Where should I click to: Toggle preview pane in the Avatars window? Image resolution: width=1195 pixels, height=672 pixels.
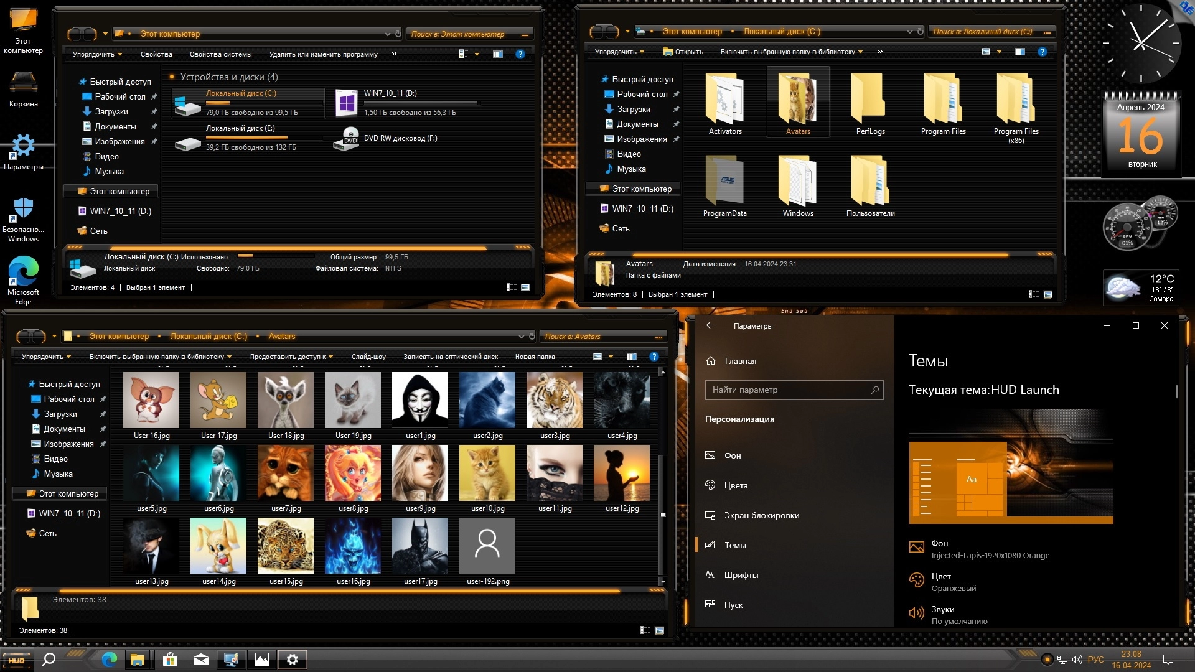(x=631, y=357)
